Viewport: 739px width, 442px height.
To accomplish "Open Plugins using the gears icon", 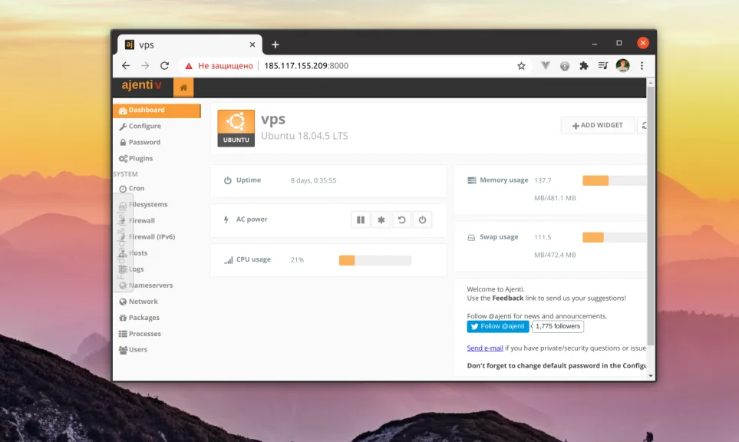I will point(124,158).
